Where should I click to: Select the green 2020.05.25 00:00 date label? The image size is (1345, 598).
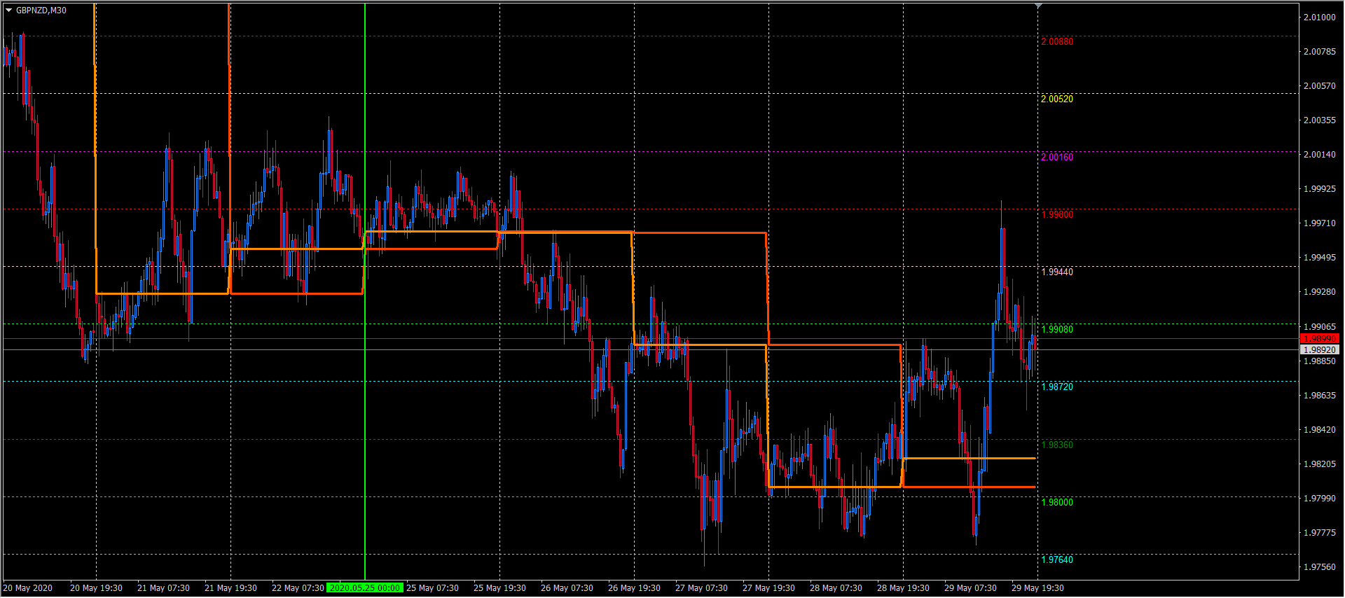(x=365, y=588)
